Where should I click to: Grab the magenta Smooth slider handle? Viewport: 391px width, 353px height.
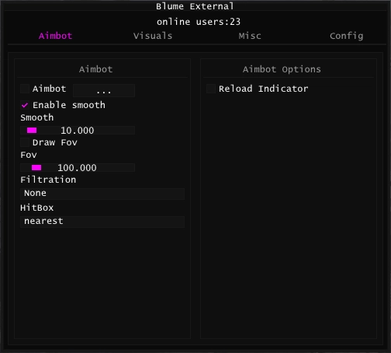pos(32,131)
